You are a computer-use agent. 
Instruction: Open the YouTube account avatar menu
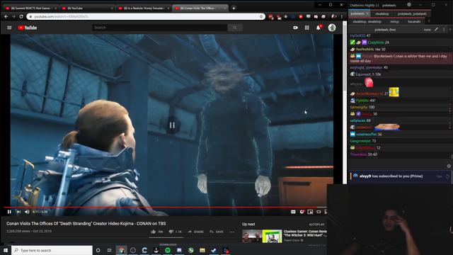click(x=332, y=28)
